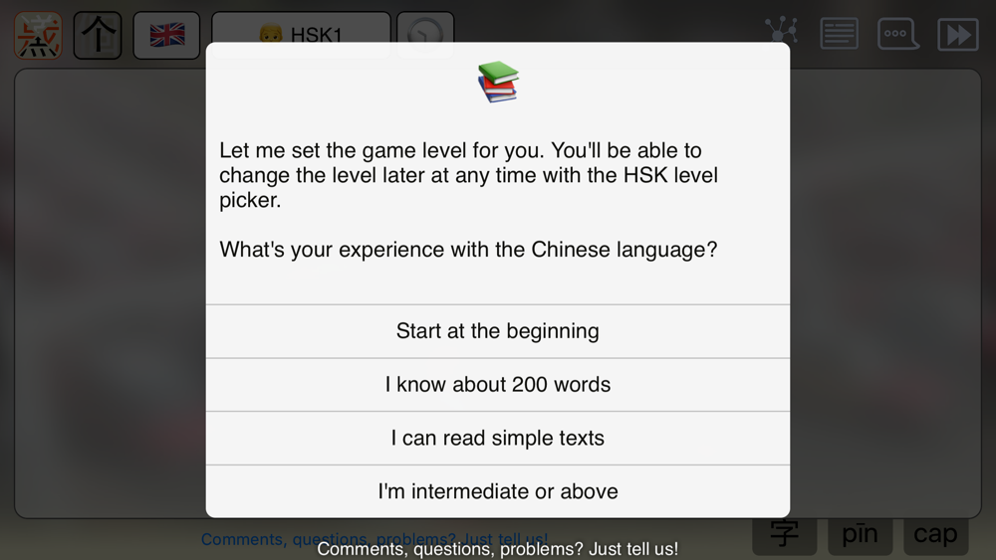Viewport: 996px width, 560px height.
Task: Choose "I'm intermediate or above"
Action: click(498, 491)
